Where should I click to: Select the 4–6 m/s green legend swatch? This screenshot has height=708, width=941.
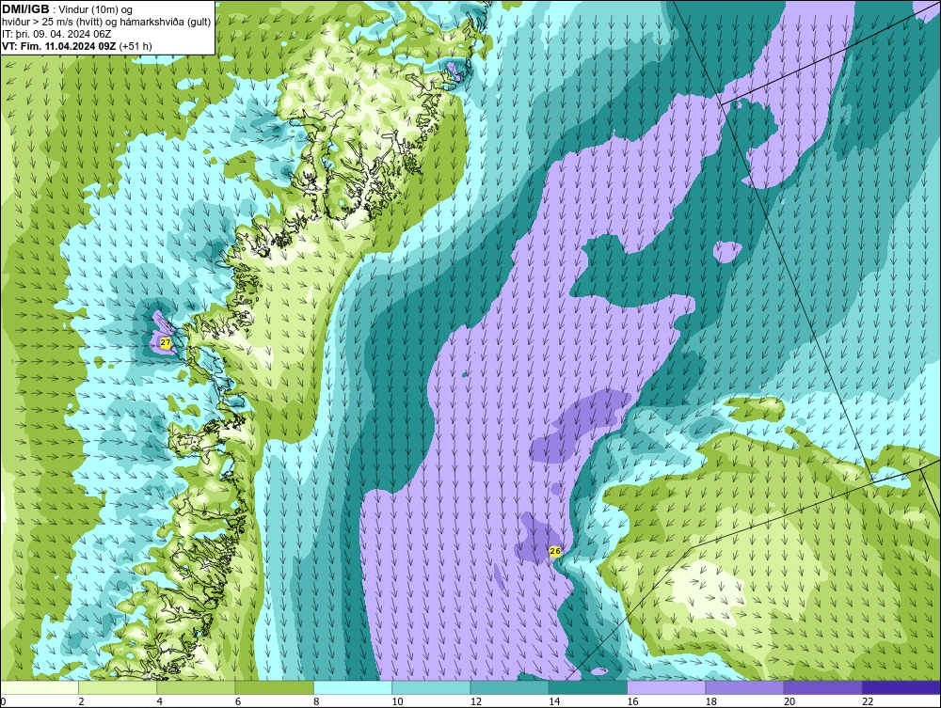coord(197,687)
